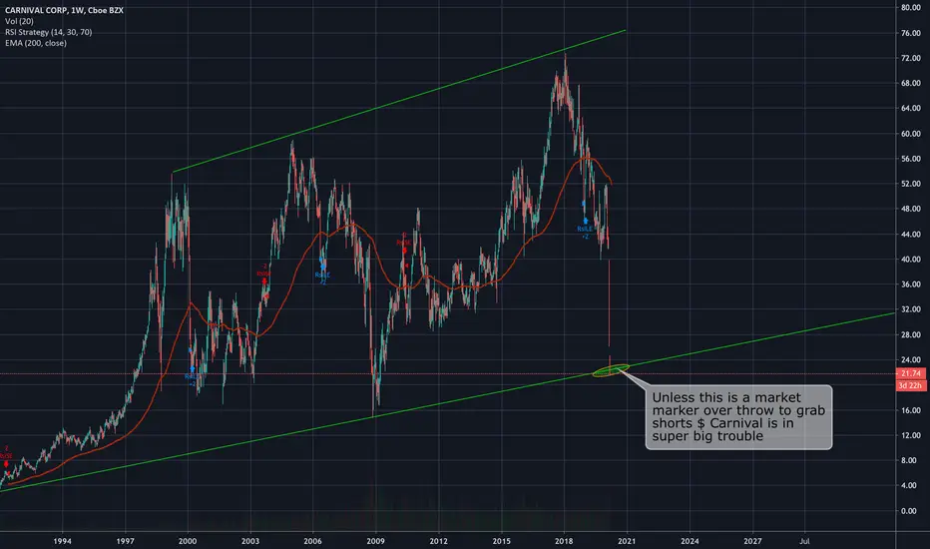
Task: Click the 60.00 price scale label
Action: pyautogui.click(x=911, y=134)
